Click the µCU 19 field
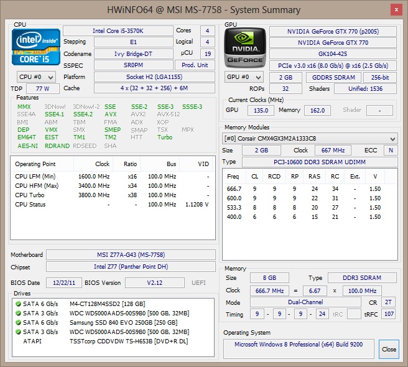Image resolution: width=408 pixels, height=367 pixels. pyautogui.click(x=208, y=54)
